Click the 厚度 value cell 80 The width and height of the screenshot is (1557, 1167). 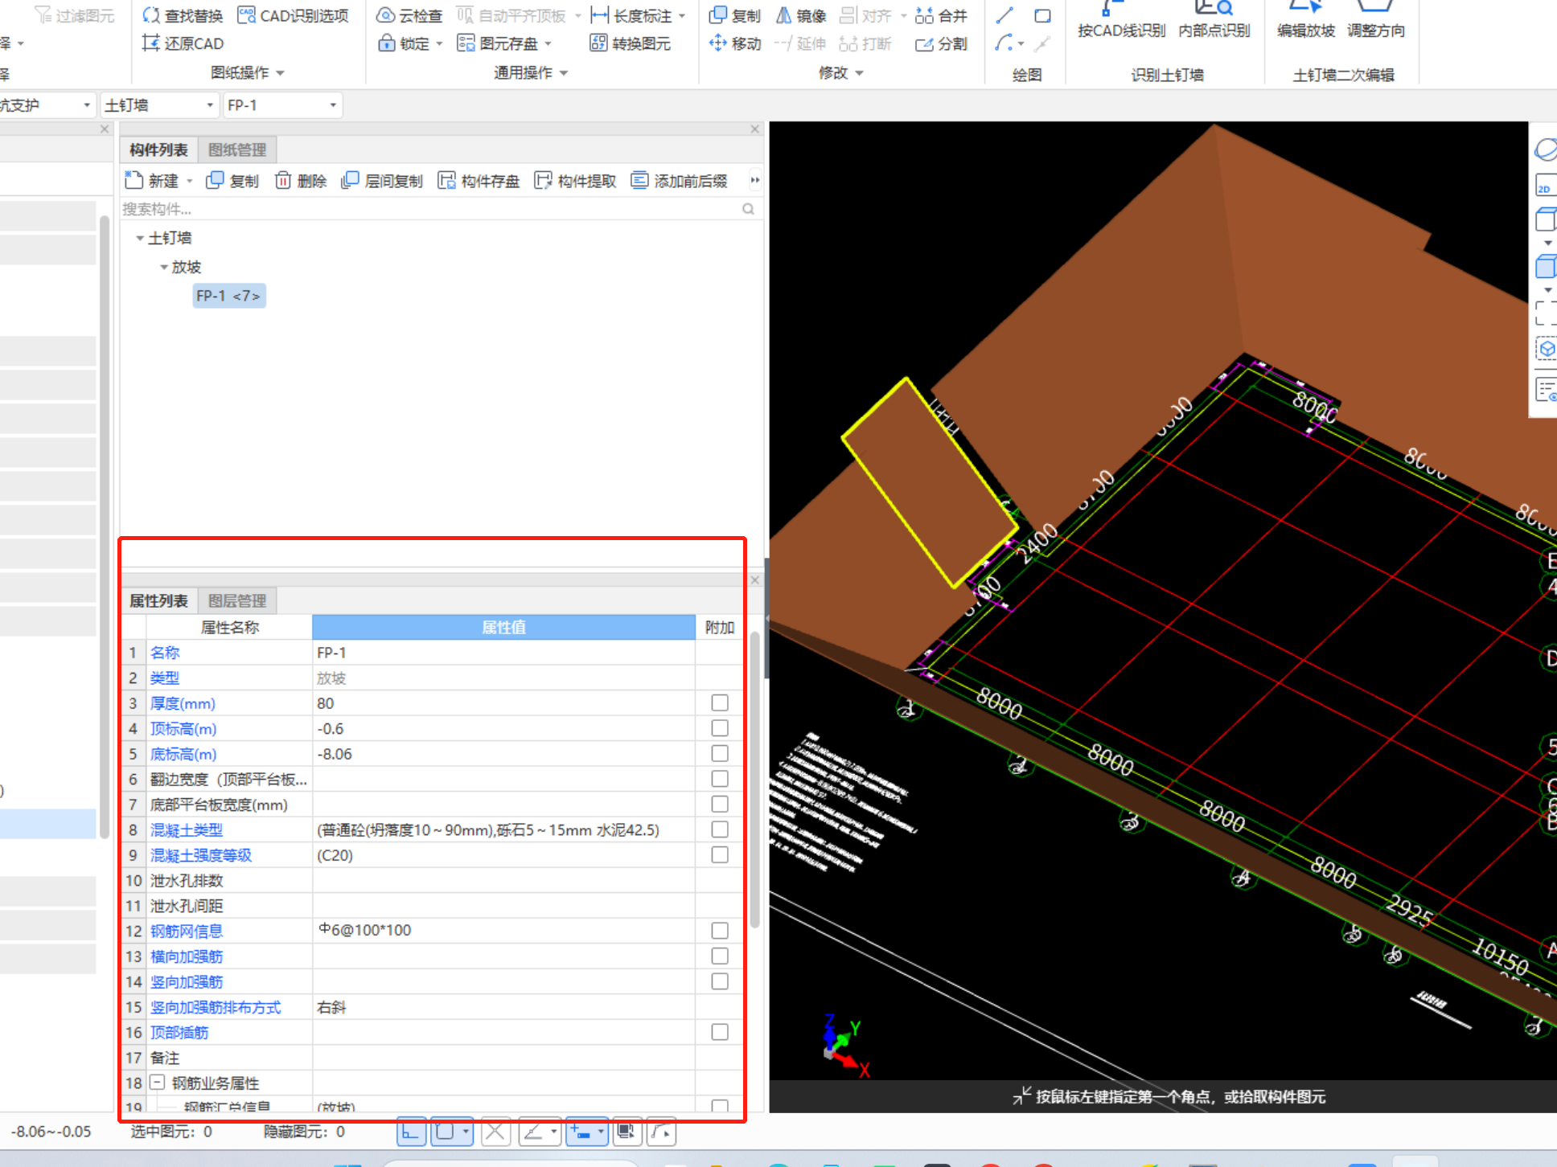pos(503,703)
